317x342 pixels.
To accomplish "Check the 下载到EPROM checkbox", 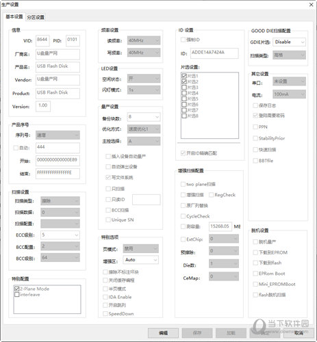I will click(x=255, y=252).
